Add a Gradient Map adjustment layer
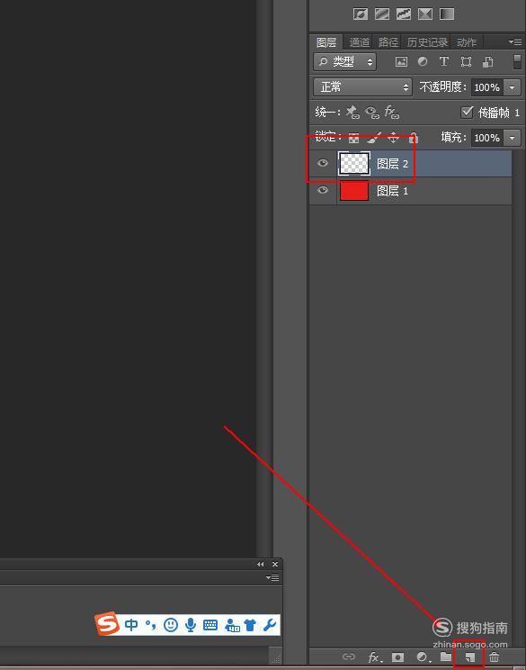526x670 pixels. click(x=447, y=14)
